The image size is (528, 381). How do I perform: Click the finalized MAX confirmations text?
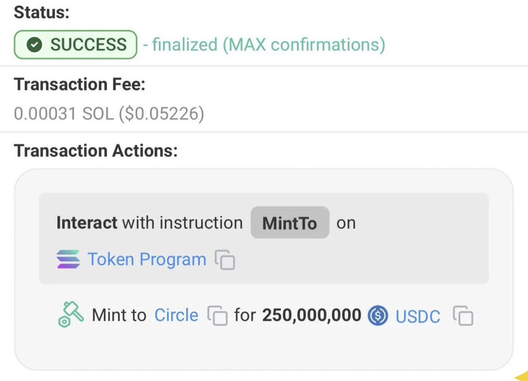[268, 44]
